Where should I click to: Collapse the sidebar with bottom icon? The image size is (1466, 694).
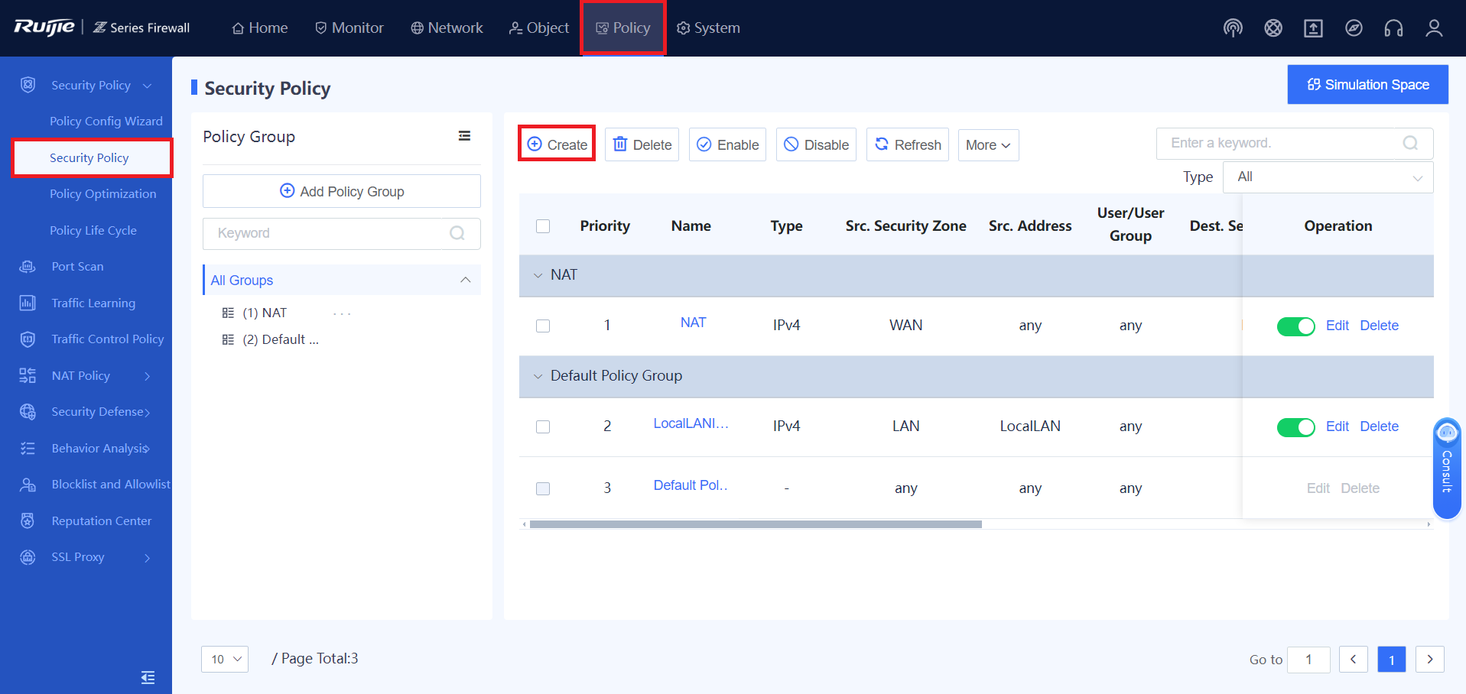(x=148, y=677)
